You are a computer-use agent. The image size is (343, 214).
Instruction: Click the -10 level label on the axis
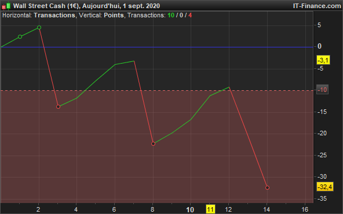[x=322, y=90]
